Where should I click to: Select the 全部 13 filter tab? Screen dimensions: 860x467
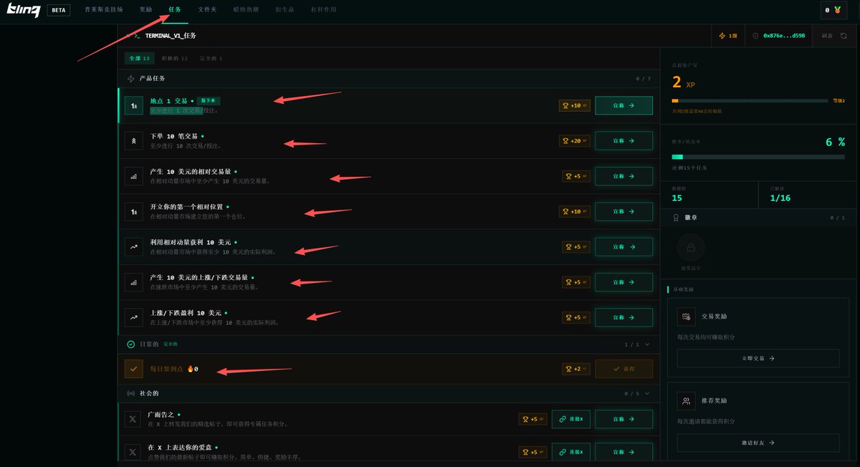tap(139, 58)
